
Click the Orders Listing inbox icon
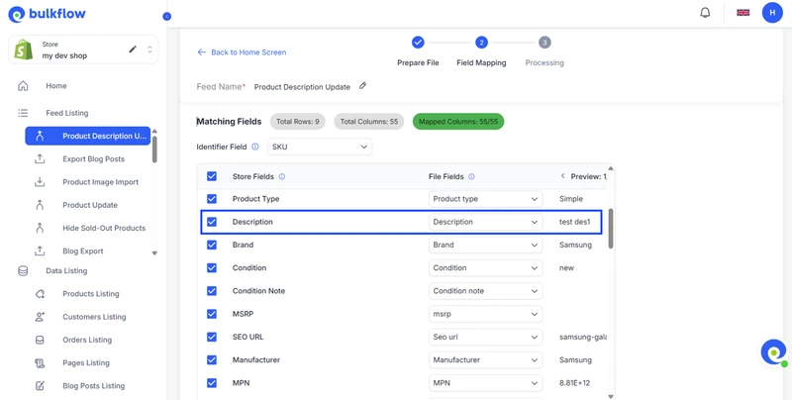point(40,340)
